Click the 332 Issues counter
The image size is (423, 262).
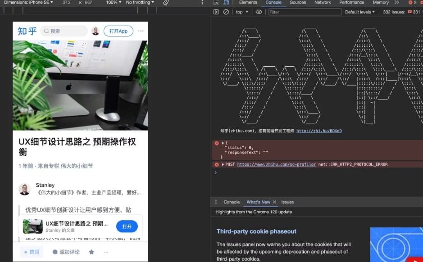click(394, 12)
